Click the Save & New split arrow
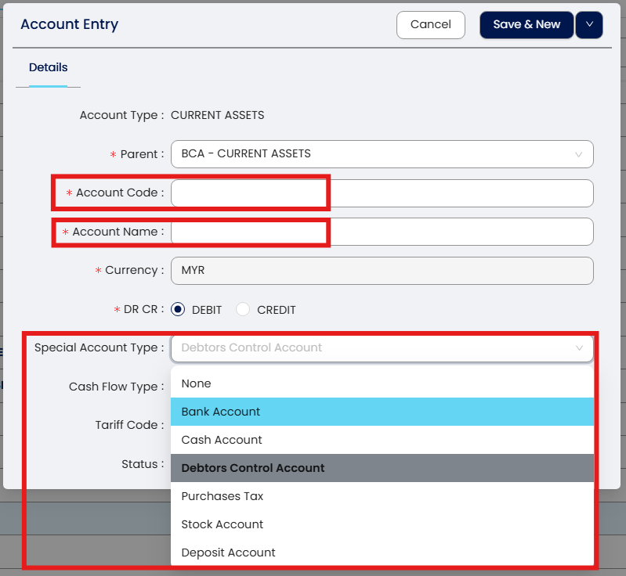This screenshot has height=576, width=626. coord(589,25)
